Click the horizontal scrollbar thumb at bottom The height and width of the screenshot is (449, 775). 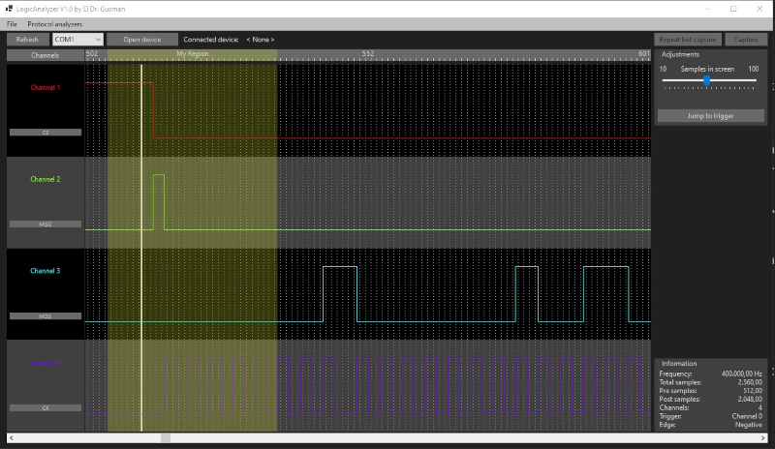pyautogui.click(x=165, y=438)
